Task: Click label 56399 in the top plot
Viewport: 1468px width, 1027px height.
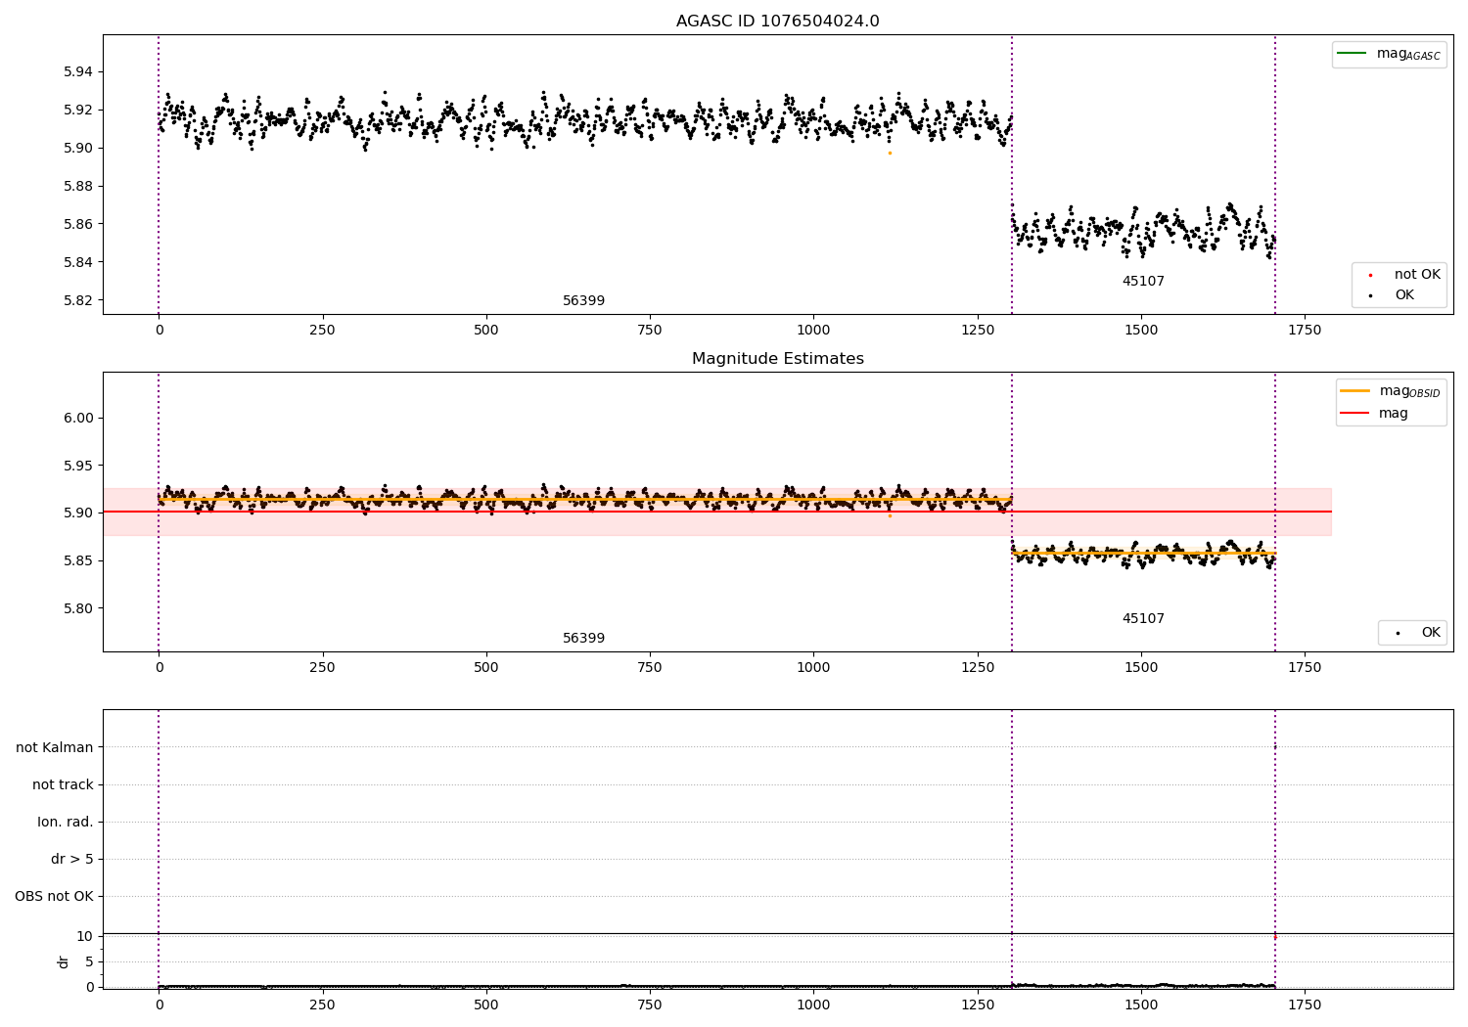Action: tap(583, 301)
